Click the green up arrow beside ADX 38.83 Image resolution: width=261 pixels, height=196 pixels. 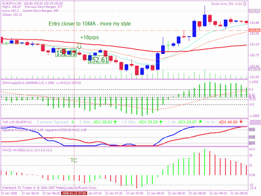115,122
